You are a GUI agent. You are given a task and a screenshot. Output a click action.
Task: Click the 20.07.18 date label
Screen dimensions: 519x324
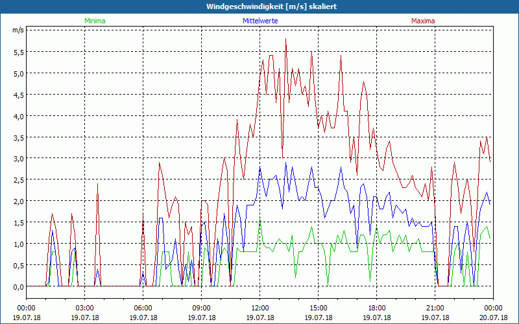coord(493,318)
